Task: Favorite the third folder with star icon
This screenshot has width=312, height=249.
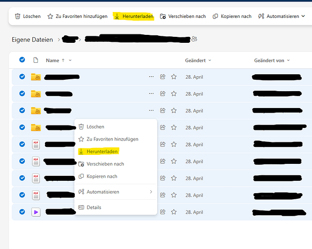Action: [x=174, y=111]
